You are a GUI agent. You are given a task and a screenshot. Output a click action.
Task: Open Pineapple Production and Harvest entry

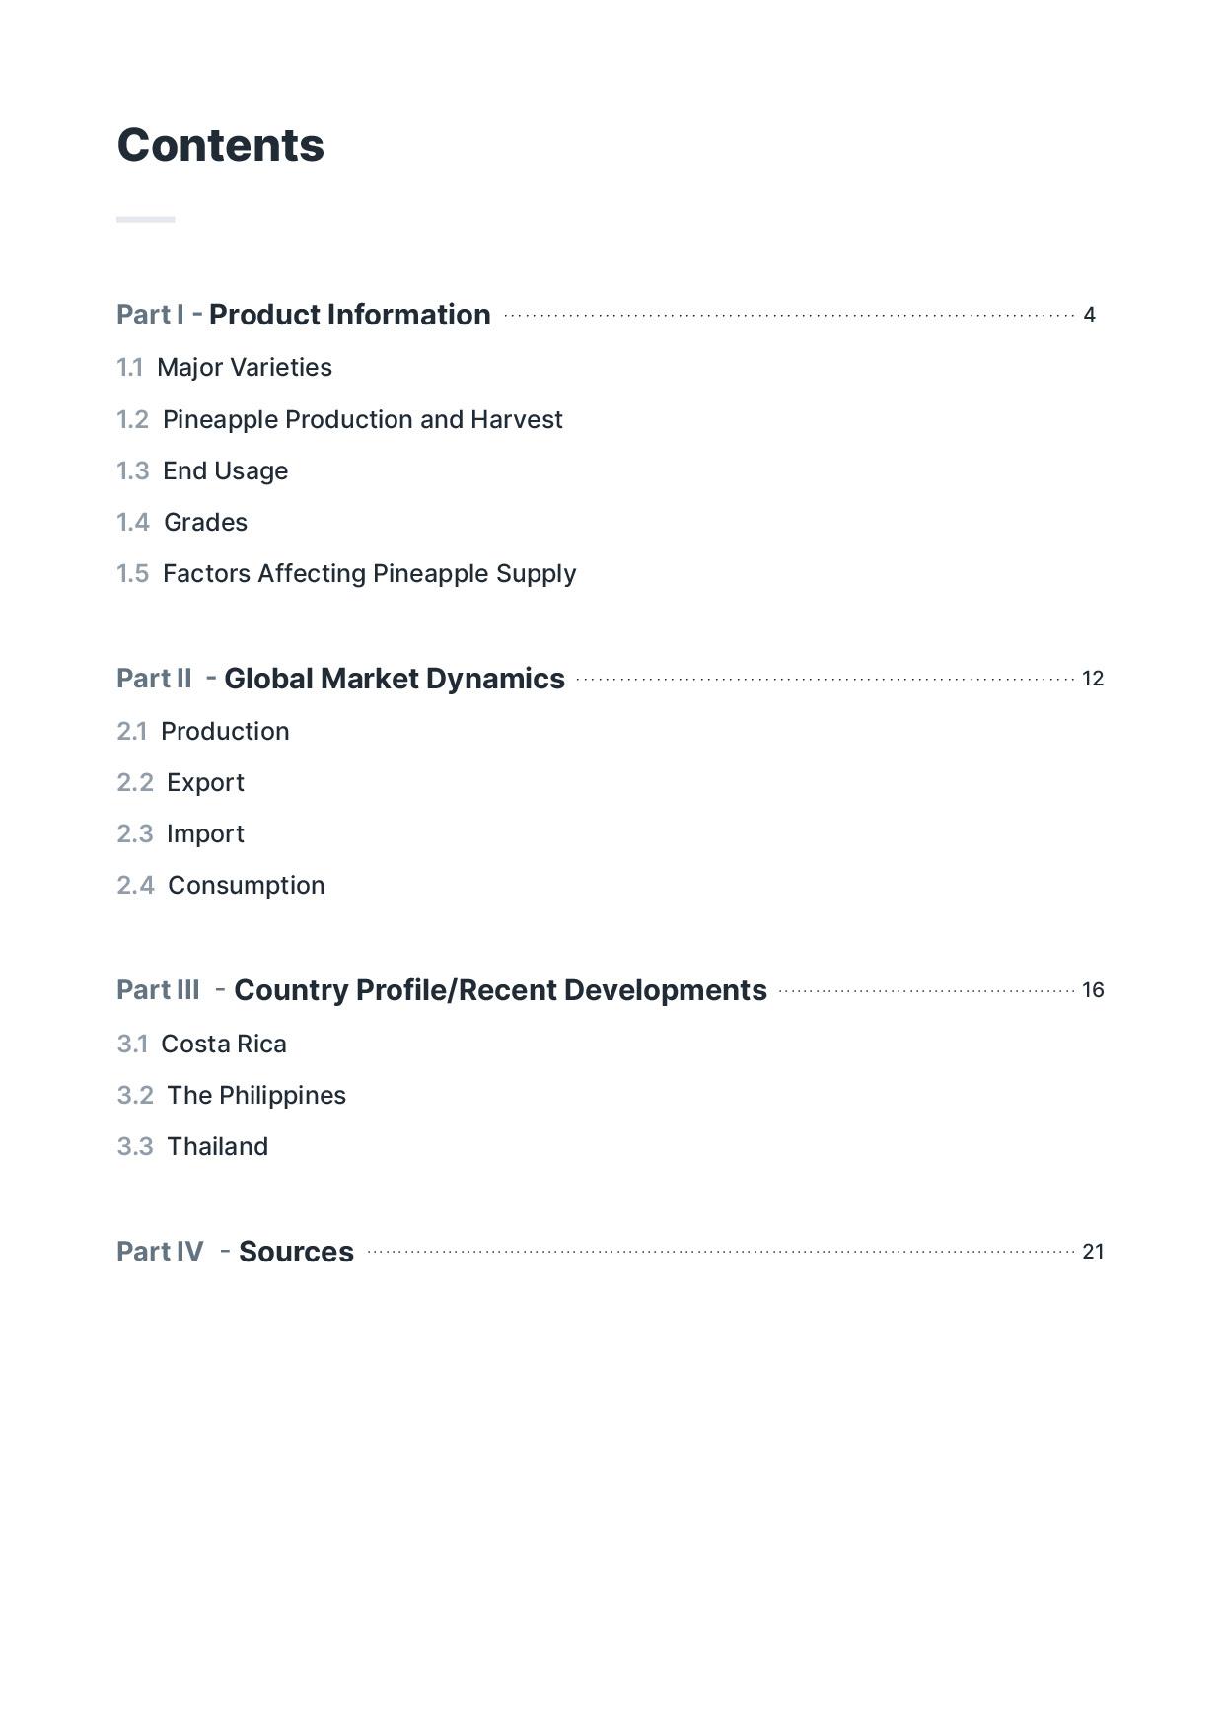(x=362, y=420)
